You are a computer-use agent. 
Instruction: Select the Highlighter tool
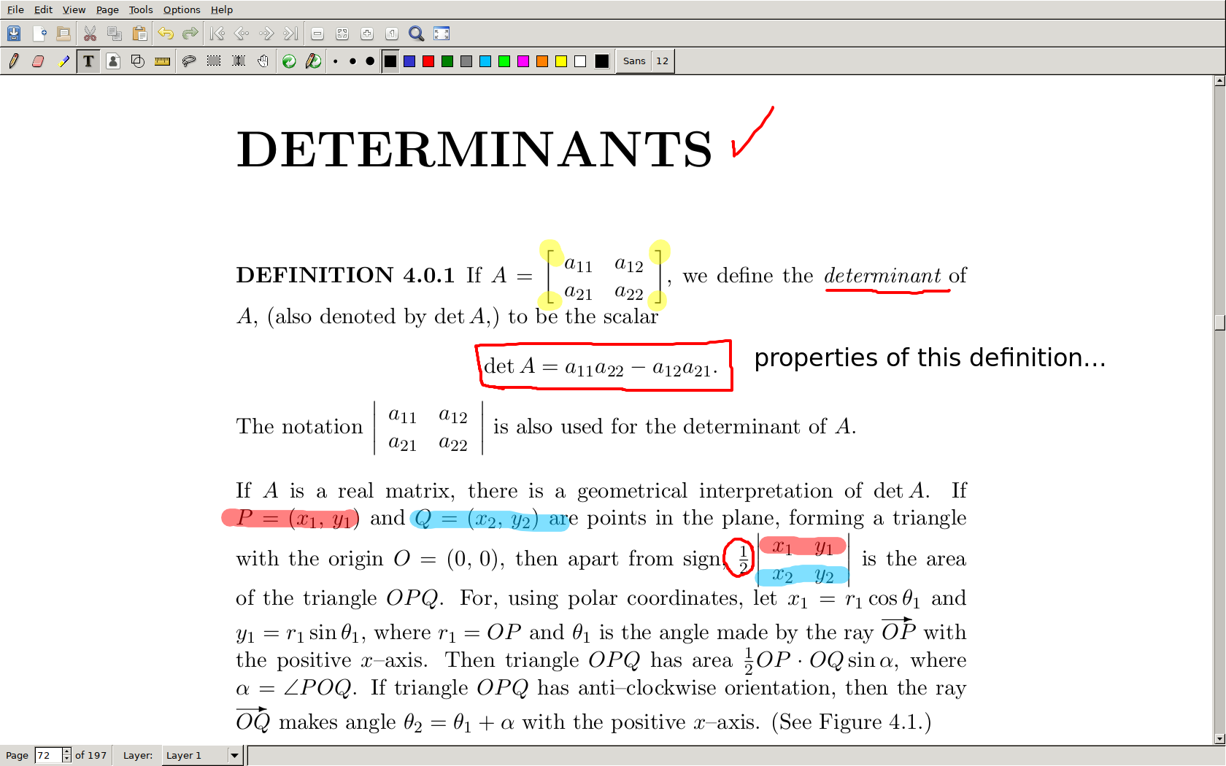tap(63, 61)
